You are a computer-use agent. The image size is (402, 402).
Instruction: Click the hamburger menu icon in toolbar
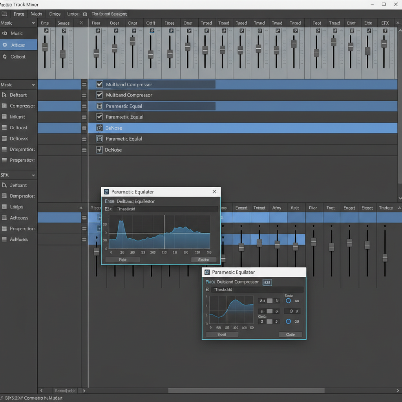point(4,14)
